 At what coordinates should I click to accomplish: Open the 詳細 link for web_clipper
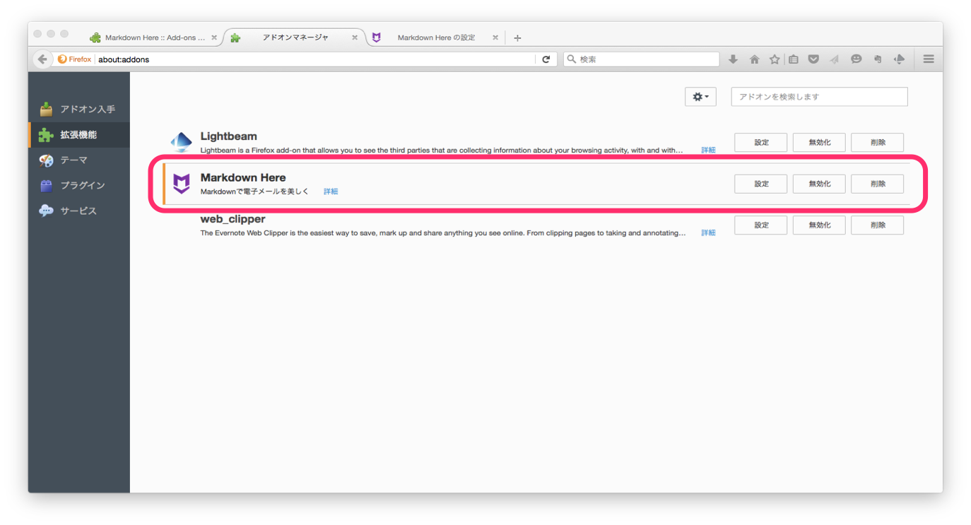pyautogui.click(x=708, y=232)
